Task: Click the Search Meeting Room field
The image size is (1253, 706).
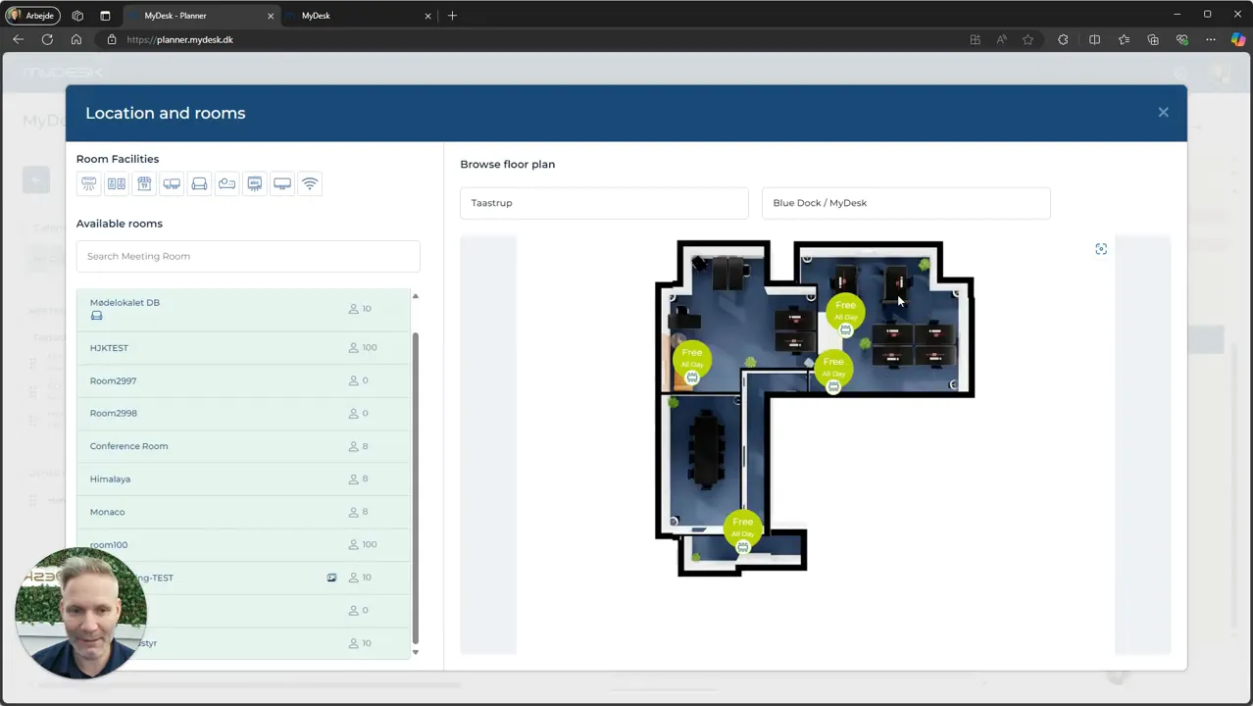Action: tap(248, 256)
